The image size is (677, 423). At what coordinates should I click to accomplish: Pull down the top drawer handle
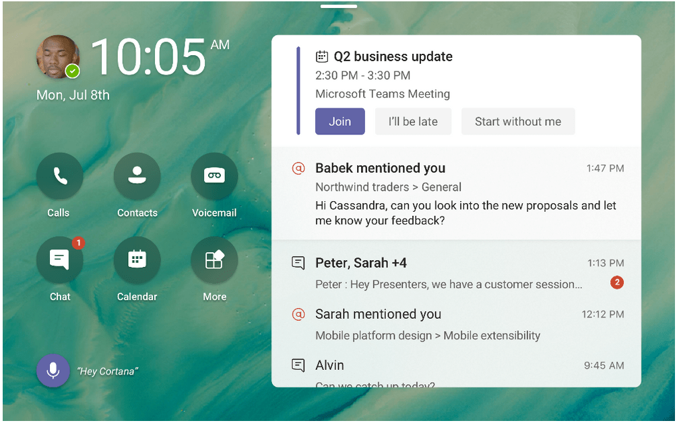coord(338,7)
